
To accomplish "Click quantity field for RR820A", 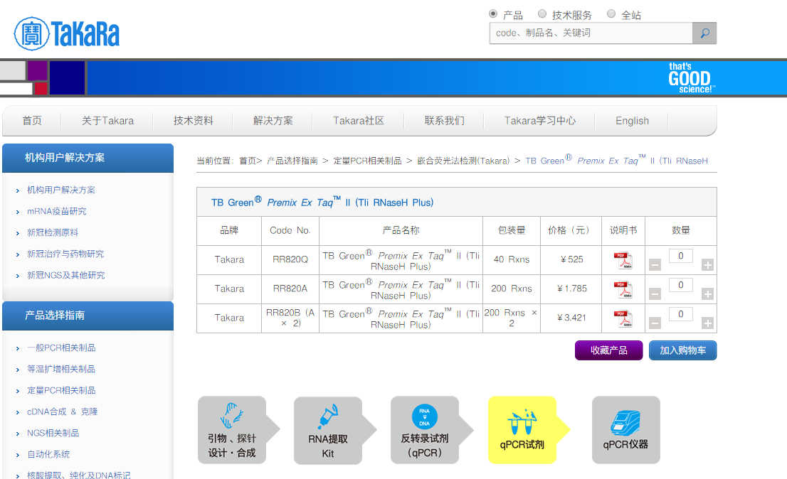I will click(680, 284).
